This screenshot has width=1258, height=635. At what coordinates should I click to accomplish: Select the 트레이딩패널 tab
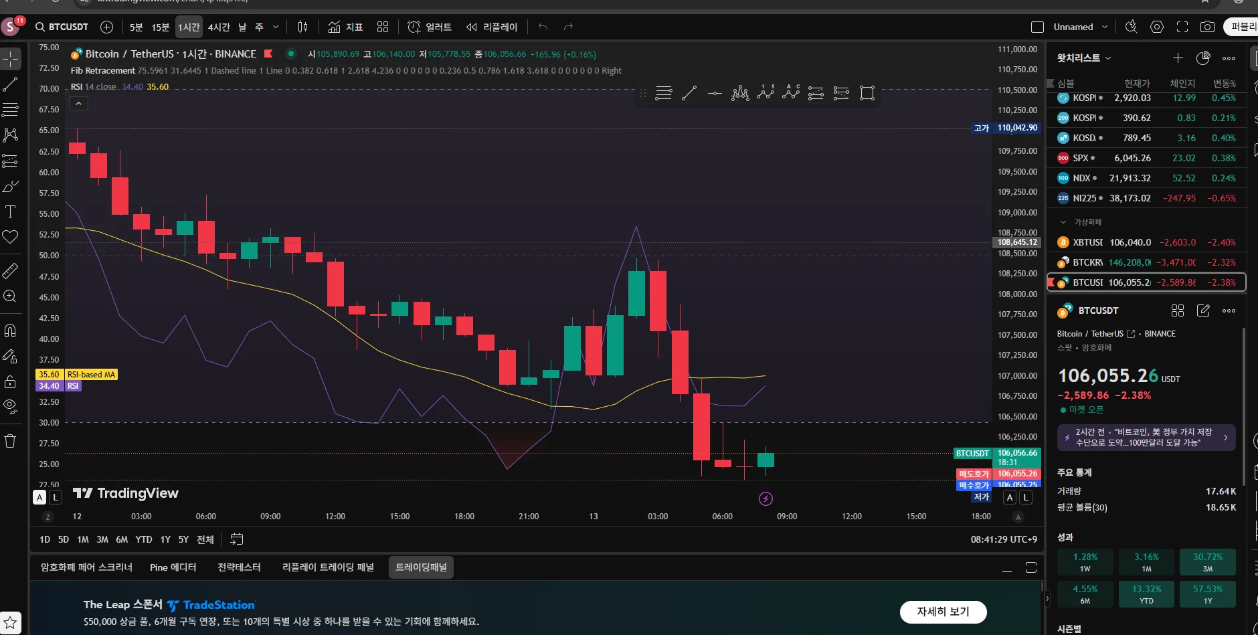(x=421, y=567)
